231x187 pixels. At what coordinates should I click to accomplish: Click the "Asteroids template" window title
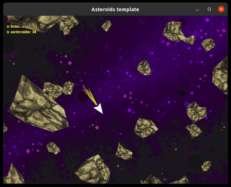(x=115, y=9)
